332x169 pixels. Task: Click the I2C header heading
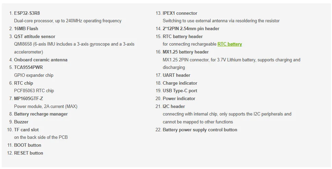coord(174,106)
